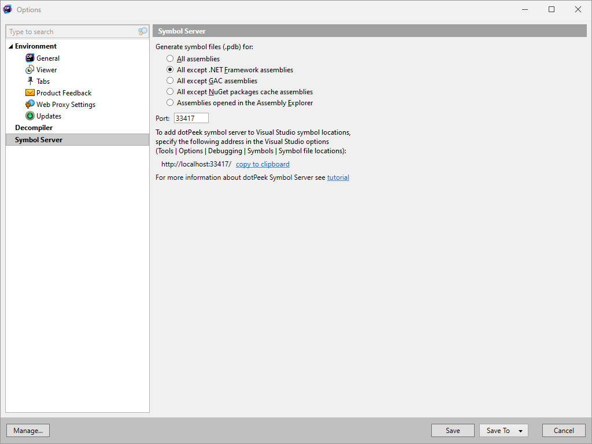Click the General item dotPeek icon
The width and height of the screenshot is (592, 444).
coord(30,58)
